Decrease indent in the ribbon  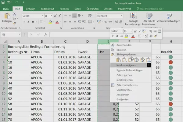80,22
